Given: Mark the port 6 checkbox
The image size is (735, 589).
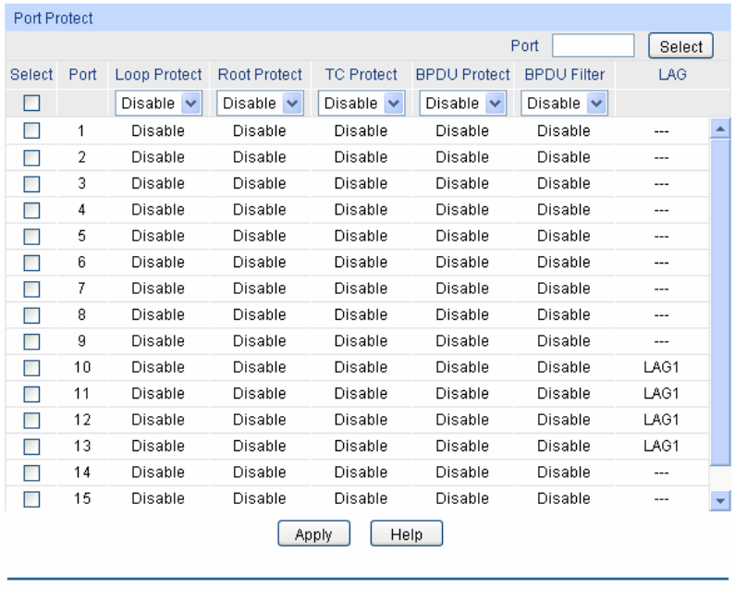Looking at the screenshot, I should pos(31,263).
